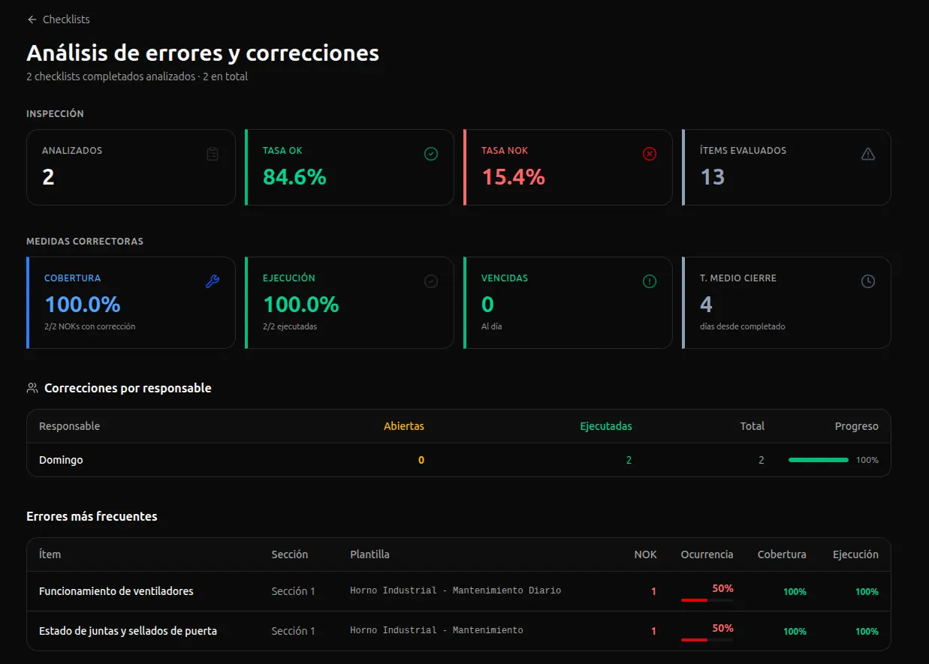The width and height of the screenshot is (929, 664).
Task: Click the clipboard icon in Analizados card
Action: pos(213,154)
